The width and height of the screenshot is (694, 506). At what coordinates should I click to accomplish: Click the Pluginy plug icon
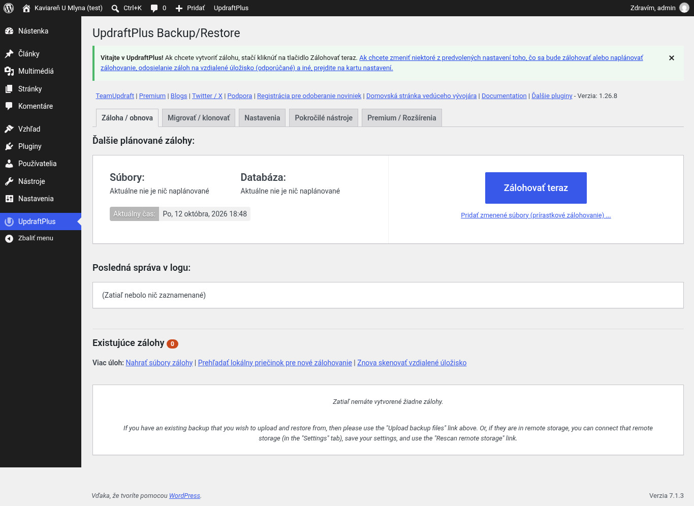[x=9, y=146]
